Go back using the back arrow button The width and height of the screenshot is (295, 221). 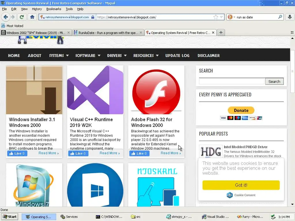click(6, 17)
